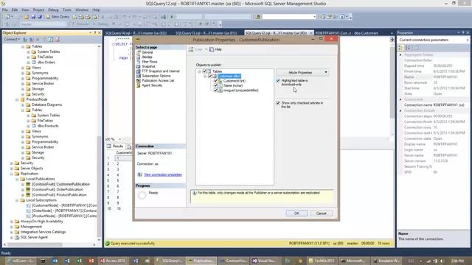Collapse the ProductNode database node
Viewport: 472px width, 265px height.
point(17,99)
